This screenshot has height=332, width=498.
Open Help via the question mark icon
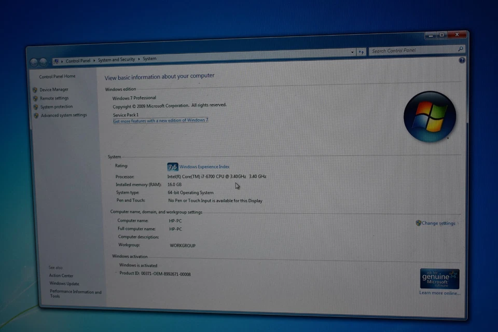coord(462,60)
